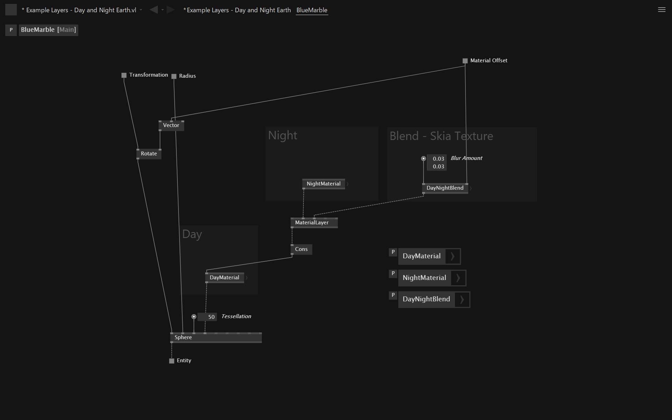Click the back navigation arrow
Viewport: 672px width, 420px height.
pyautogui.click(x=153, y=10)
